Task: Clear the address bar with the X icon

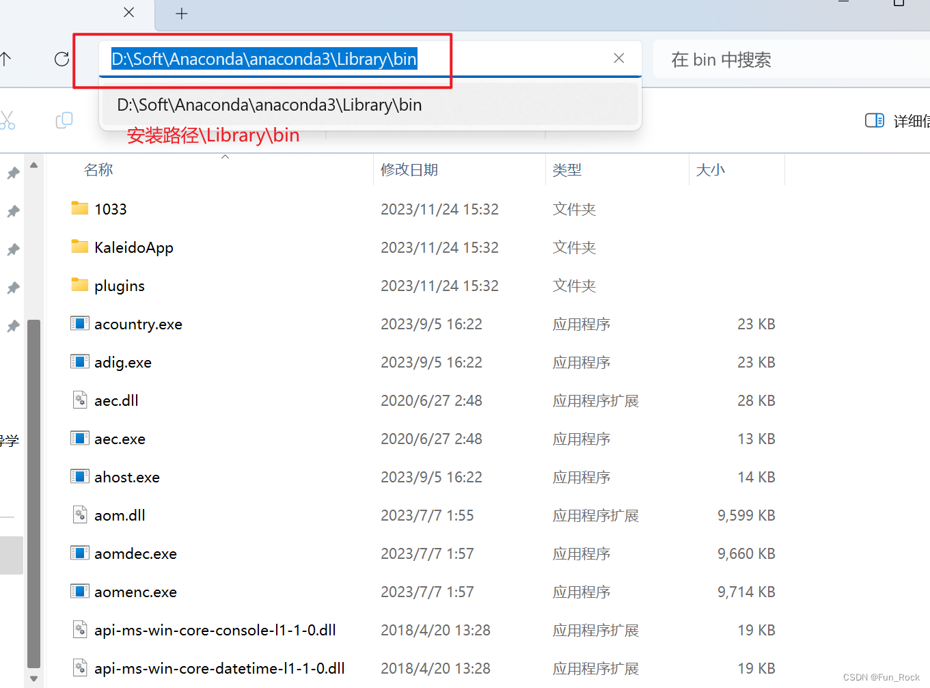Action: point(619,59)
